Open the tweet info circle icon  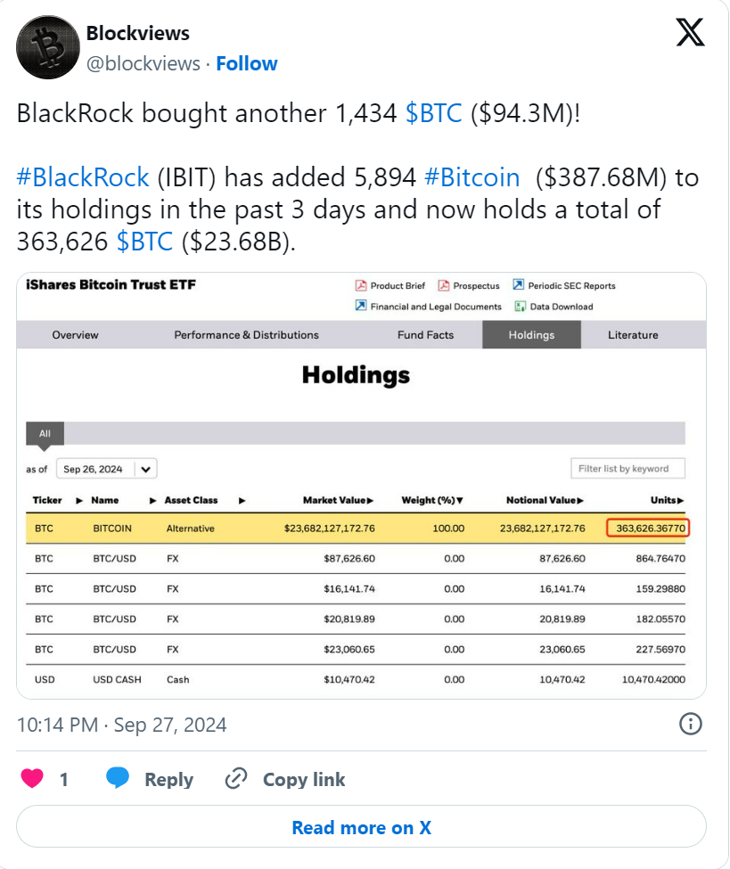click(x=690, y=724)
